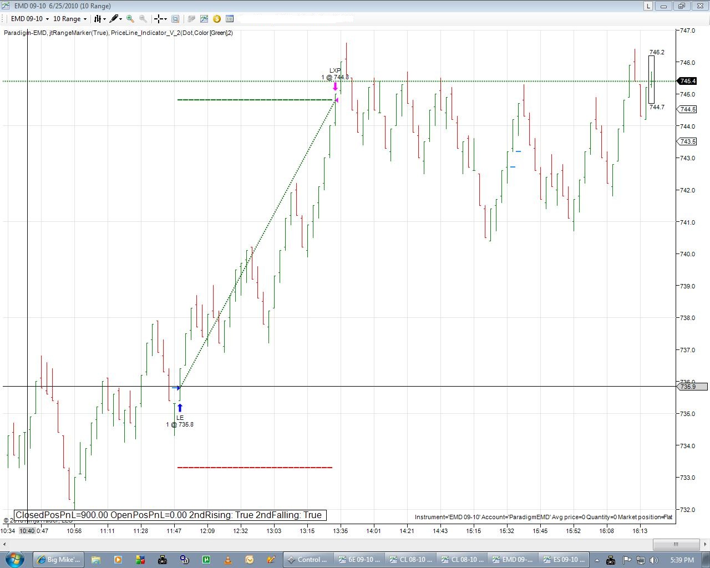Click the zoom frame icon in the toolbar
Screen dimensions: 710x568
pyautogui.click(x=175, y=18)
